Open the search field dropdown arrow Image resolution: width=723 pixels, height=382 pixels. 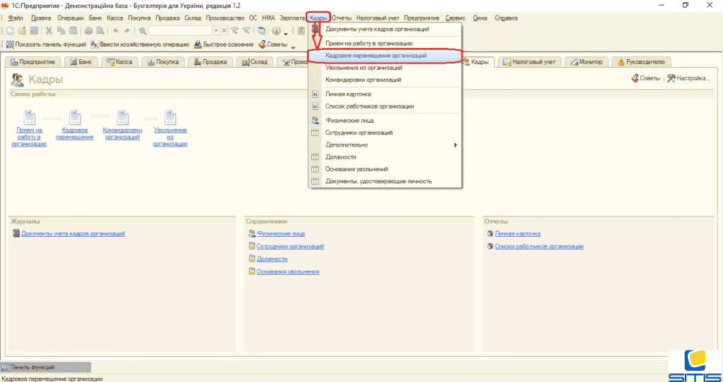(x=216, y=31)
